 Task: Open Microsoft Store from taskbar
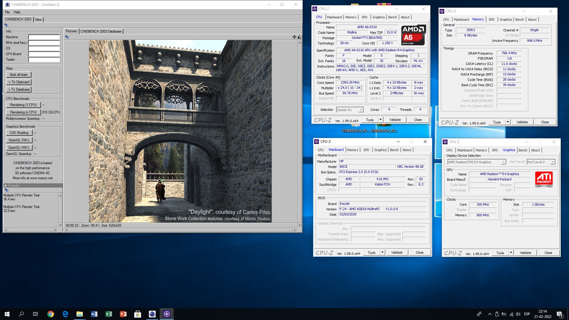138,314
